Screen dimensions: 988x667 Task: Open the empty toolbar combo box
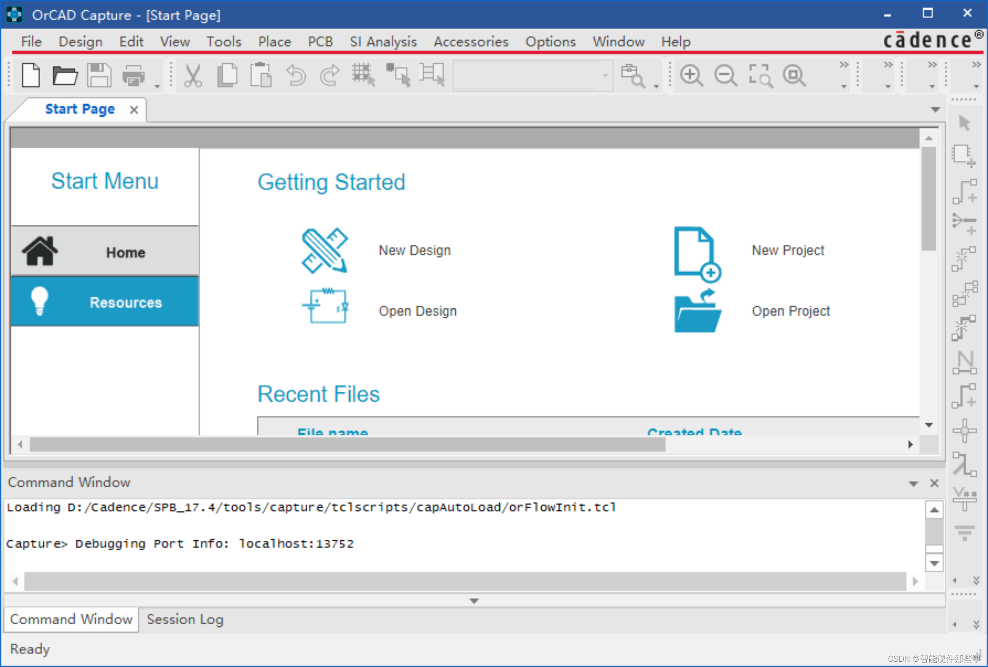click(x=605, y=76)
